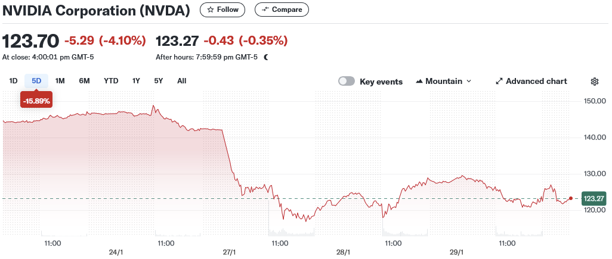612x259 pixels.
Task: Open chart settings gear icon
Action: tap(594, 82)
